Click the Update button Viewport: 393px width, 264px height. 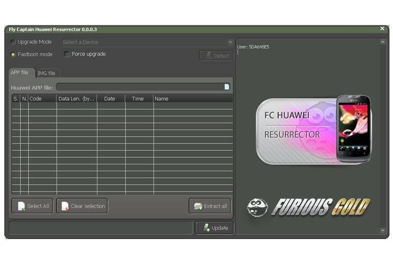214,228
